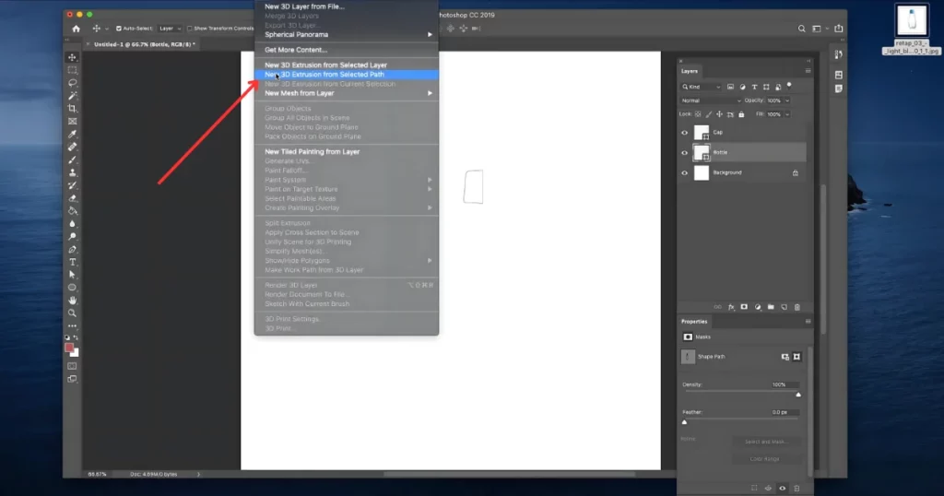Open the Fill dropdown arrow
The width and height of the screenshot is (944, 496).
(787, 114)
